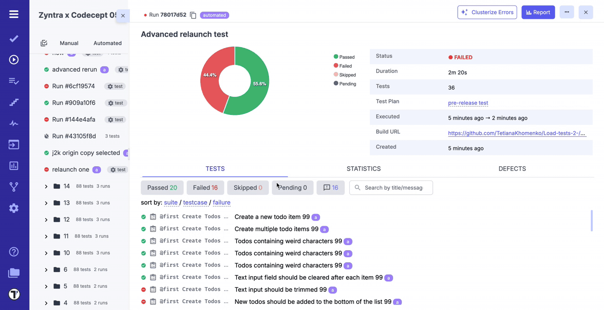Viewport: 604px width, 310px height.
Task: Sort tests by testcase
Action: (195, 203)
